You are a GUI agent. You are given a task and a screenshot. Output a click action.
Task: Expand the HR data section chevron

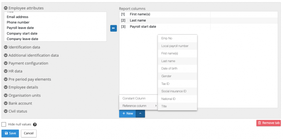click(6, 71)
